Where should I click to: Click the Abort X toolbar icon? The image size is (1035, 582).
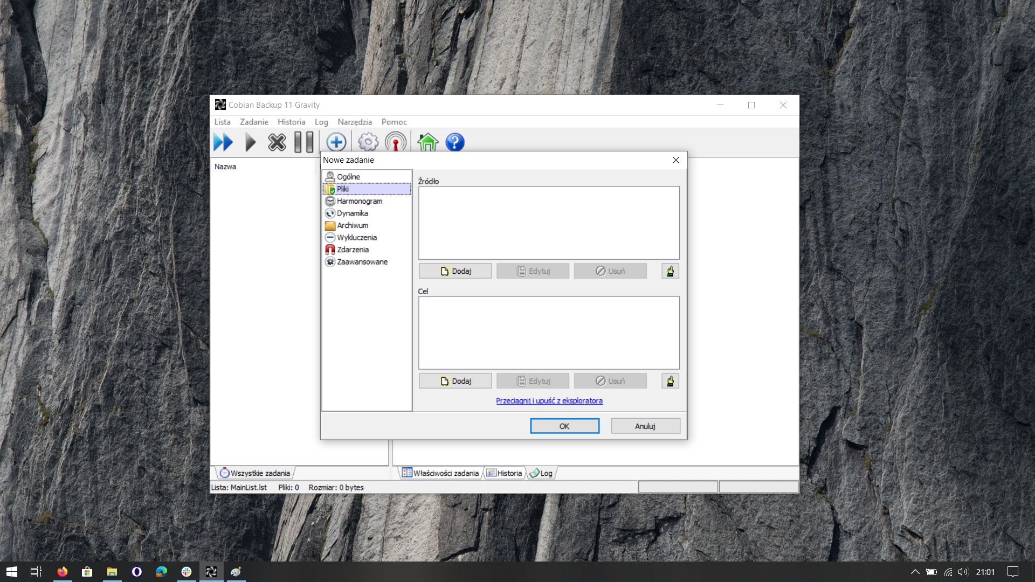(x=277, y=142)
